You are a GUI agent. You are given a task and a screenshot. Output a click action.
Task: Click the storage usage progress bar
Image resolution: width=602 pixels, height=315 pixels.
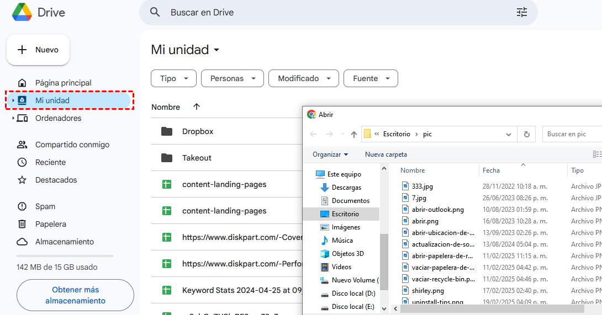[x=65, y=256]
